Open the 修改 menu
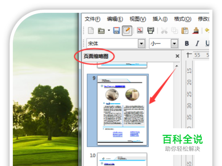This screenshot has width=222, height=166. click(203, 19)
